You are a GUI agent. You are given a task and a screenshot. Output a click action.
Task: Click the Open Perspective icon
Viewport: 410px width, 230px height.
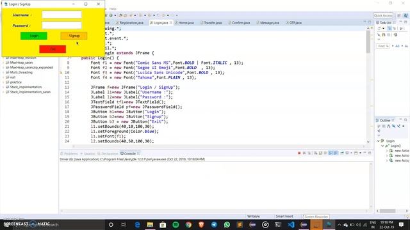point(399,15)
